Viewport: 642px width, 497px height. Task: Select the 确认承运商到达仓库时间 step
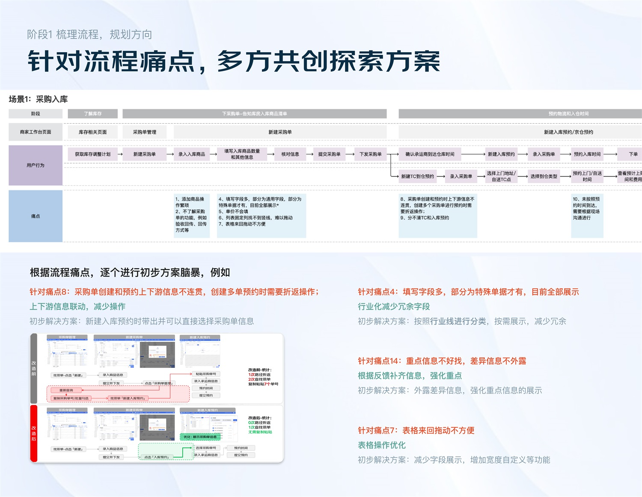430,154
